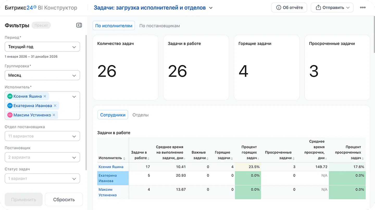Select the Отделы tab
375x210 pixels.
click(141, 115)
